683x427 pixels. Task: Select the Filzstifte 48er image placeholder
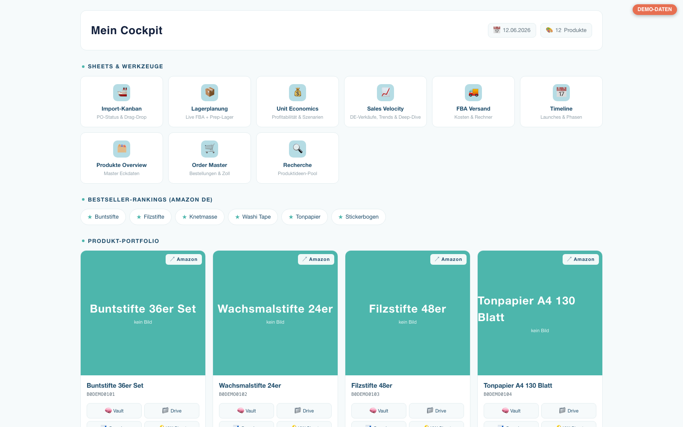408,313
